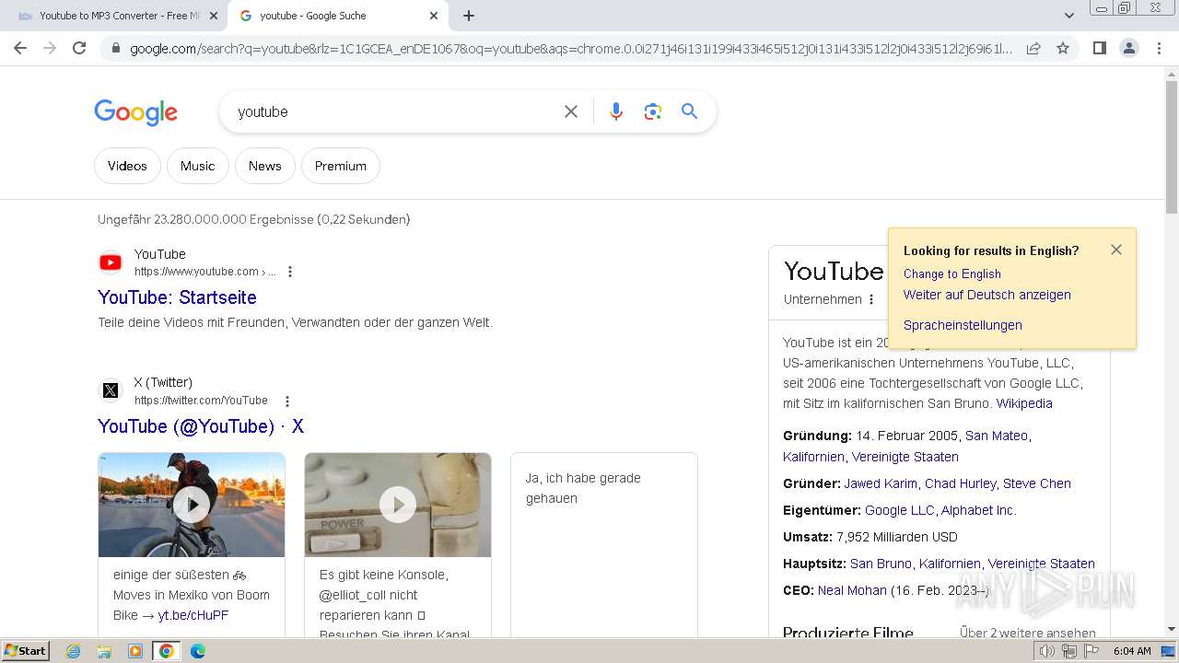Select the youtube - Google Suche tab
The image size is (1179, 663).
pos(339,16)
